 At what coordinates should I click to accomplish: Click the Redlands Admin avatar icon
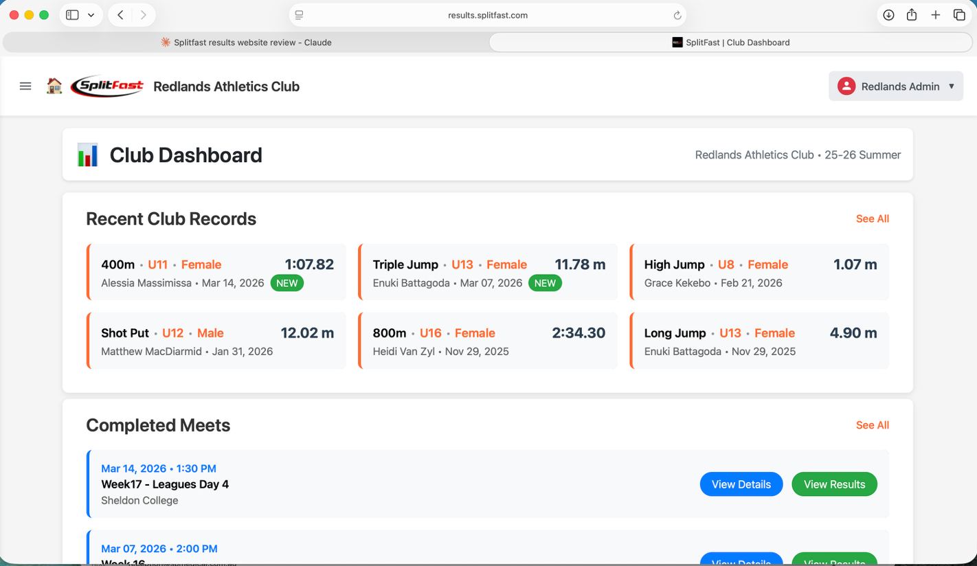[846, 86]
